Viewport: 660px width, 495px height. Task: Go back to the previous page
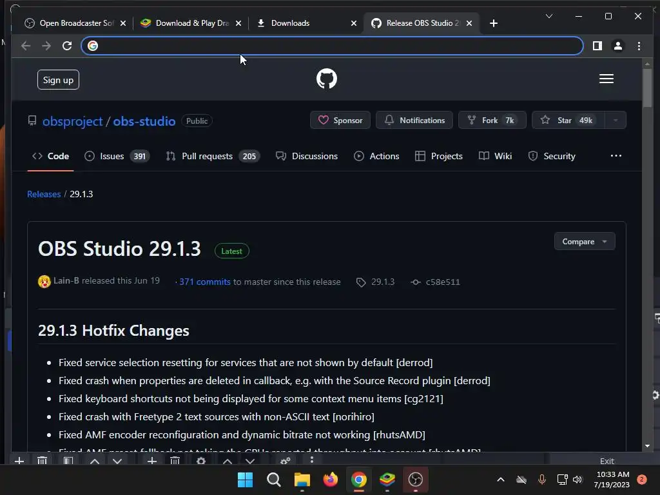(x=26, y=46)
